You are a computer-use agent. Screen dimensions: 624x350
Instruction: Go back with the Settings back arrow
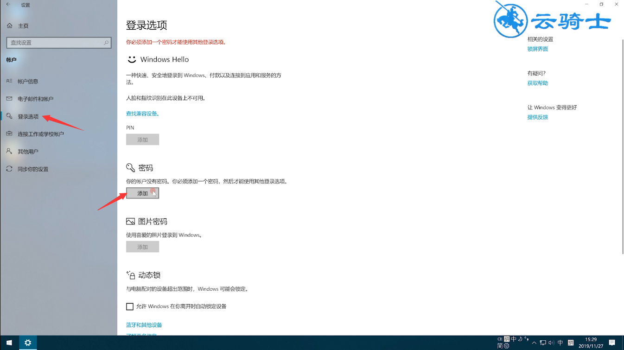8,5
